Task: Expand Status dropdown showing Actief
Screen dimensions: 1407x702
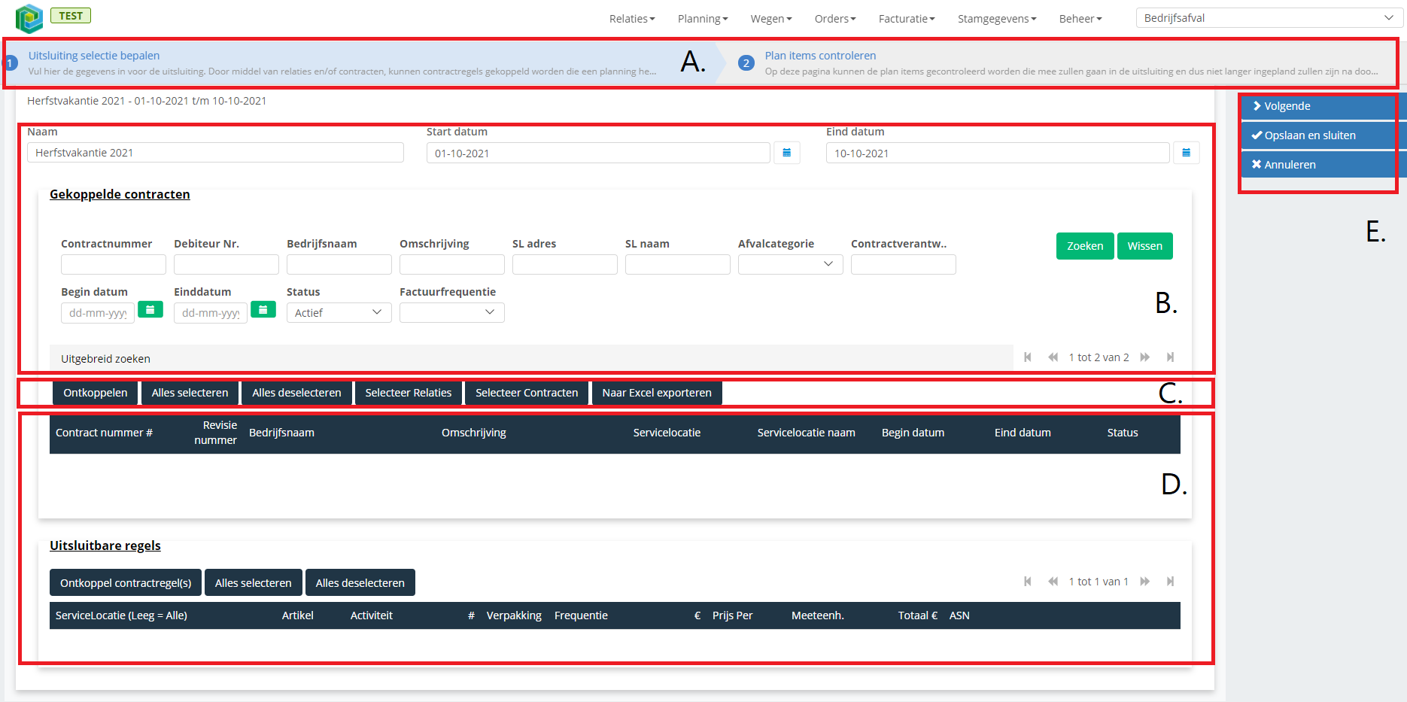Action: (339, 312)
